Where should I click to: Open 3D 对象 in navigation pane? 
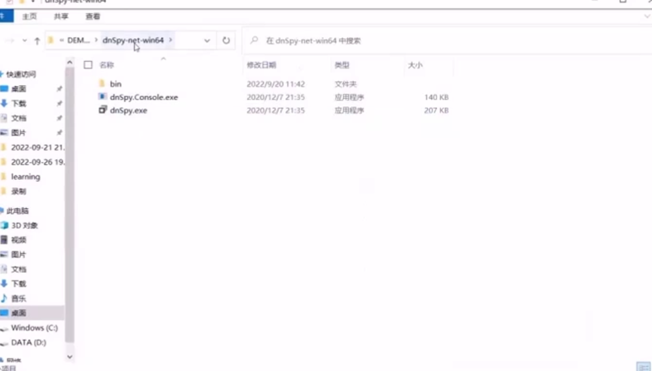pos(24,225)
